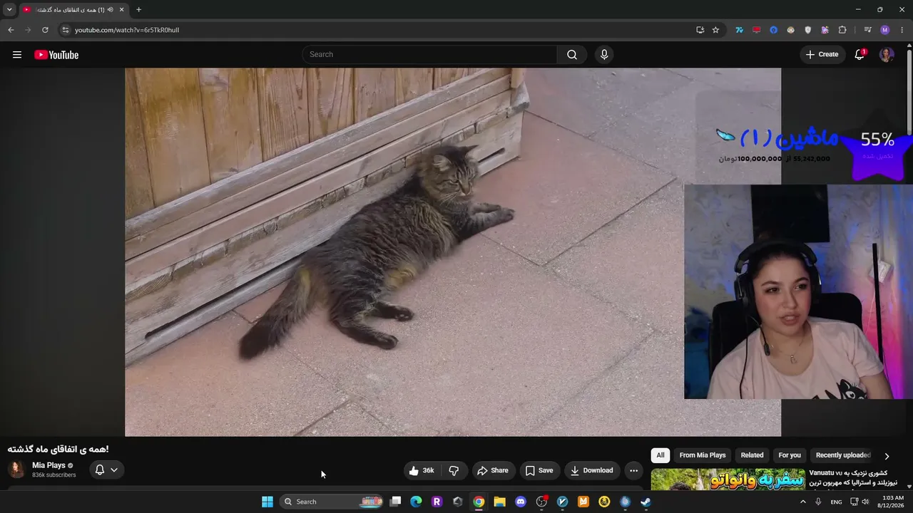Click the Mia Plays channel avatar

pos(16,470)
